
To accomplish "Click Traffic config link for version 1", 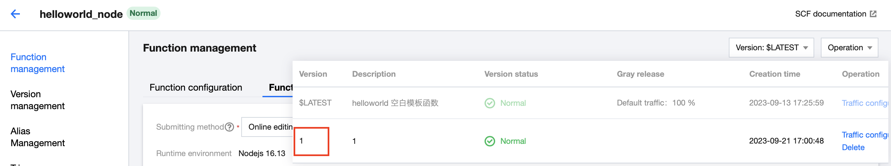I will [865, 135].
